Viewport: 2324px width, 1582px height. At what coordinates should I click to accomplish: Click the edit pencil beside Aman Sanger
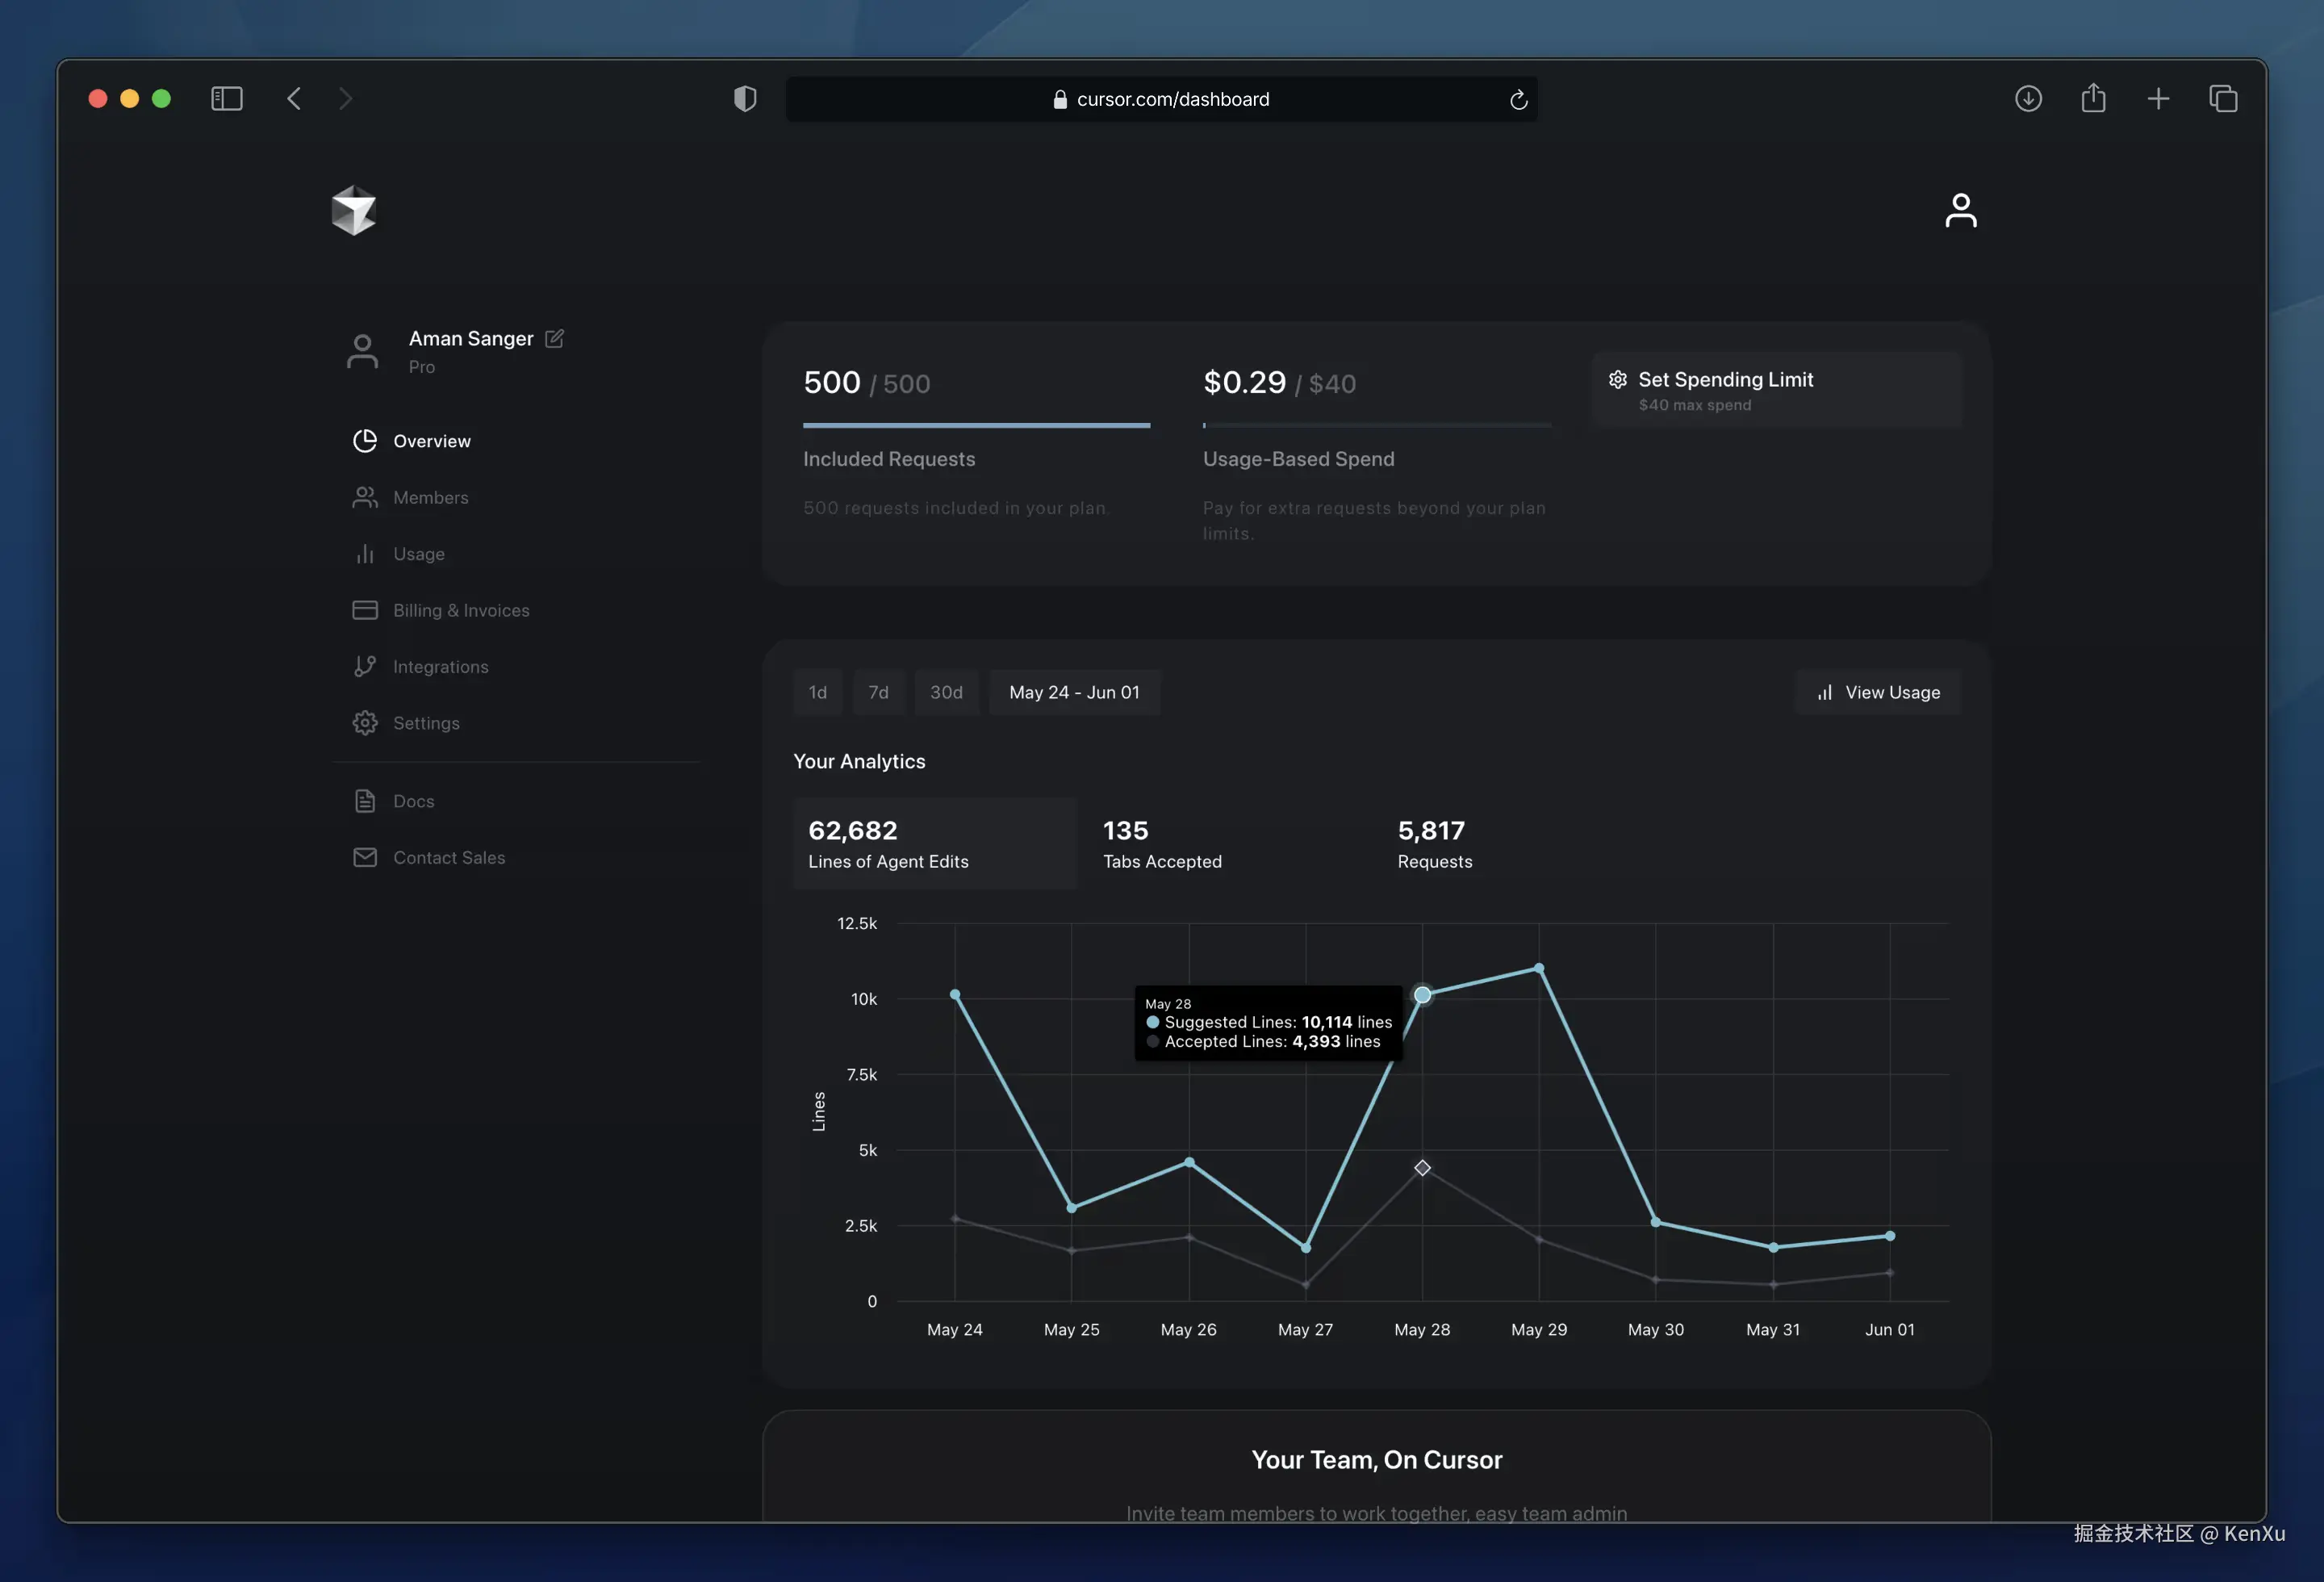pos(554,339)
